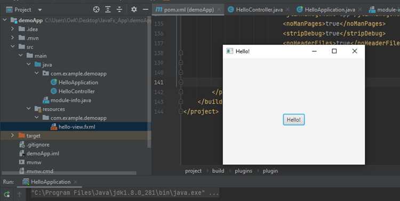Collapse com.example.demoapp package under java
The height and width of the screenshot is (201, 400).
[37, 73]
